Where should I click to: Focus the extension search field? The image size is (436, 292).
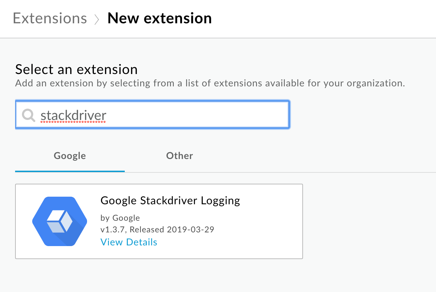[153, 115]
